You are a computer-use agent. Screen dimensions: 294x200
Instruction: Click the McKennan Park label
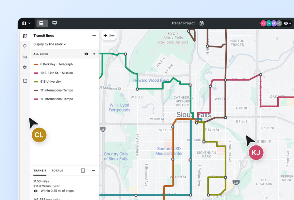tap(206, 154)
